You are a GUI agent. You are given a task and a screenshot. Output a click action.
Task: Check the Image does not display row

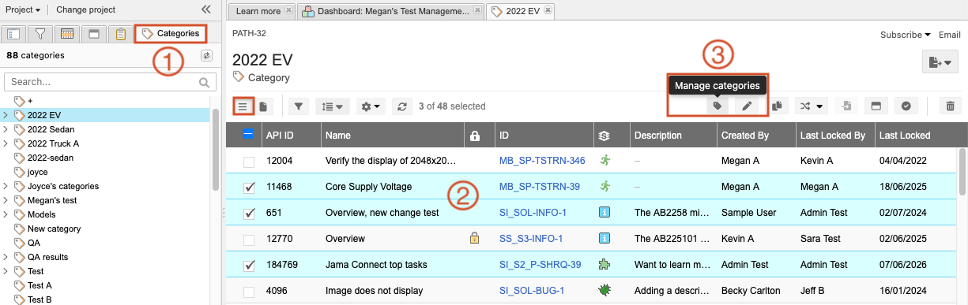[249, 292]
